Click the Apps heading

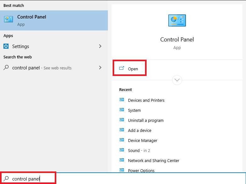8,36
